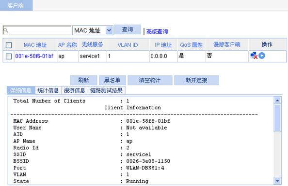The image size is (288, 186).
Task: Open the 漫游信息 tab
Action: [75, 90]
